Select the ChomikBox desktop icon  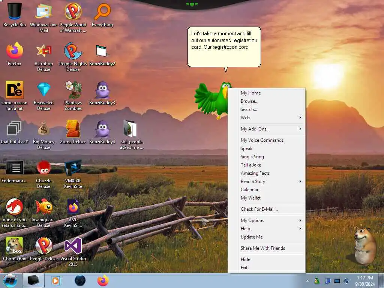point(15,249)
